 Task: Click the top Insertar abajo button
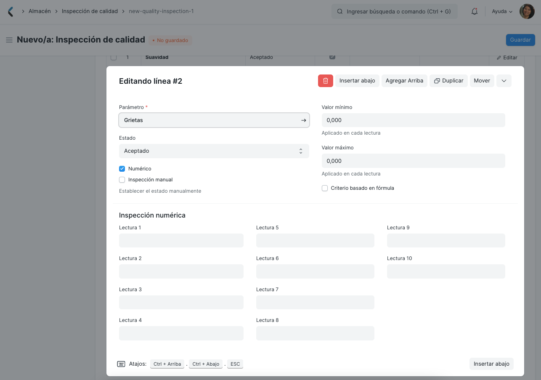click(x=357, y=81)
